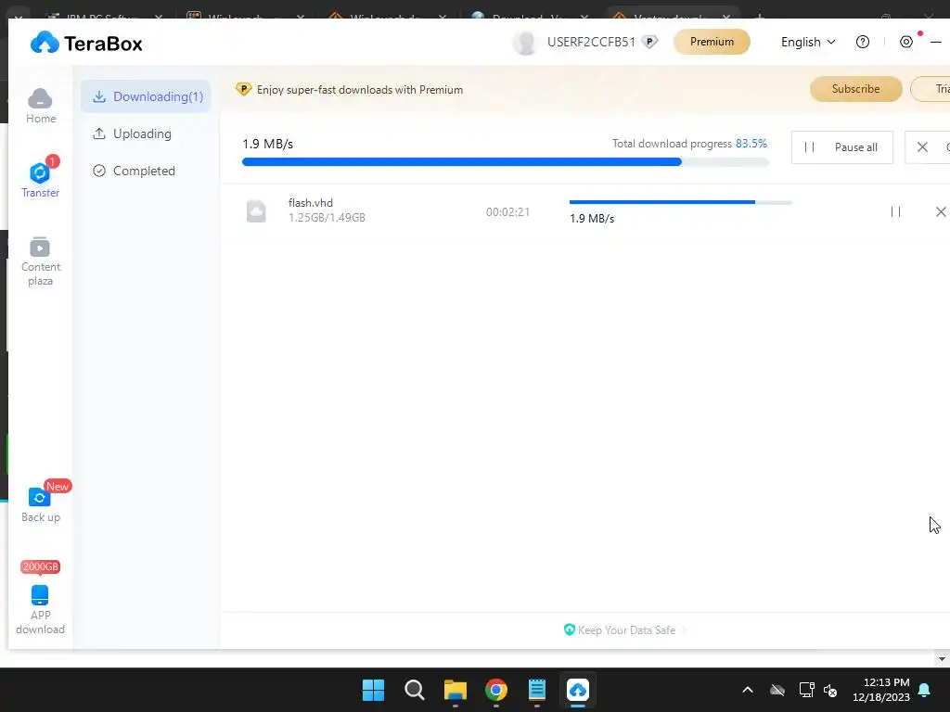This screenshot has width=950, height=712.
Task: Open the Downloading(1) tab
Action: 146,96
